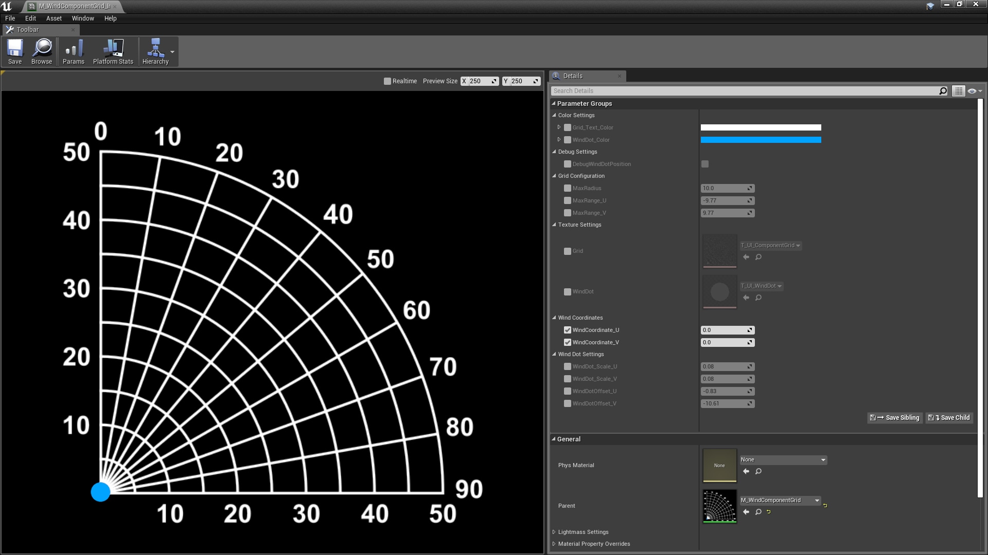The height and width of the screenshot is (555, 988).
Task: Click the Save Child button
Action: click(948, 418)
